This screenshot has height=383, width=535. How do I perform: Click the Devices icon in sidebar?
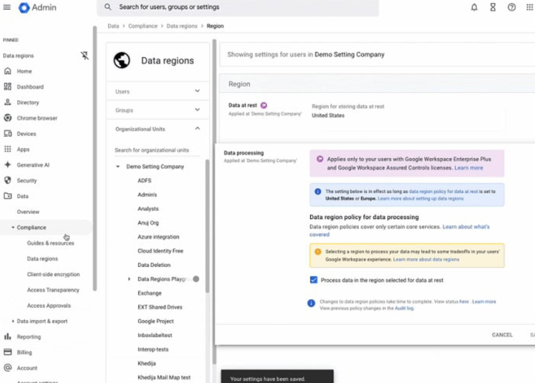pyautogui.click(x=8, y=134)
